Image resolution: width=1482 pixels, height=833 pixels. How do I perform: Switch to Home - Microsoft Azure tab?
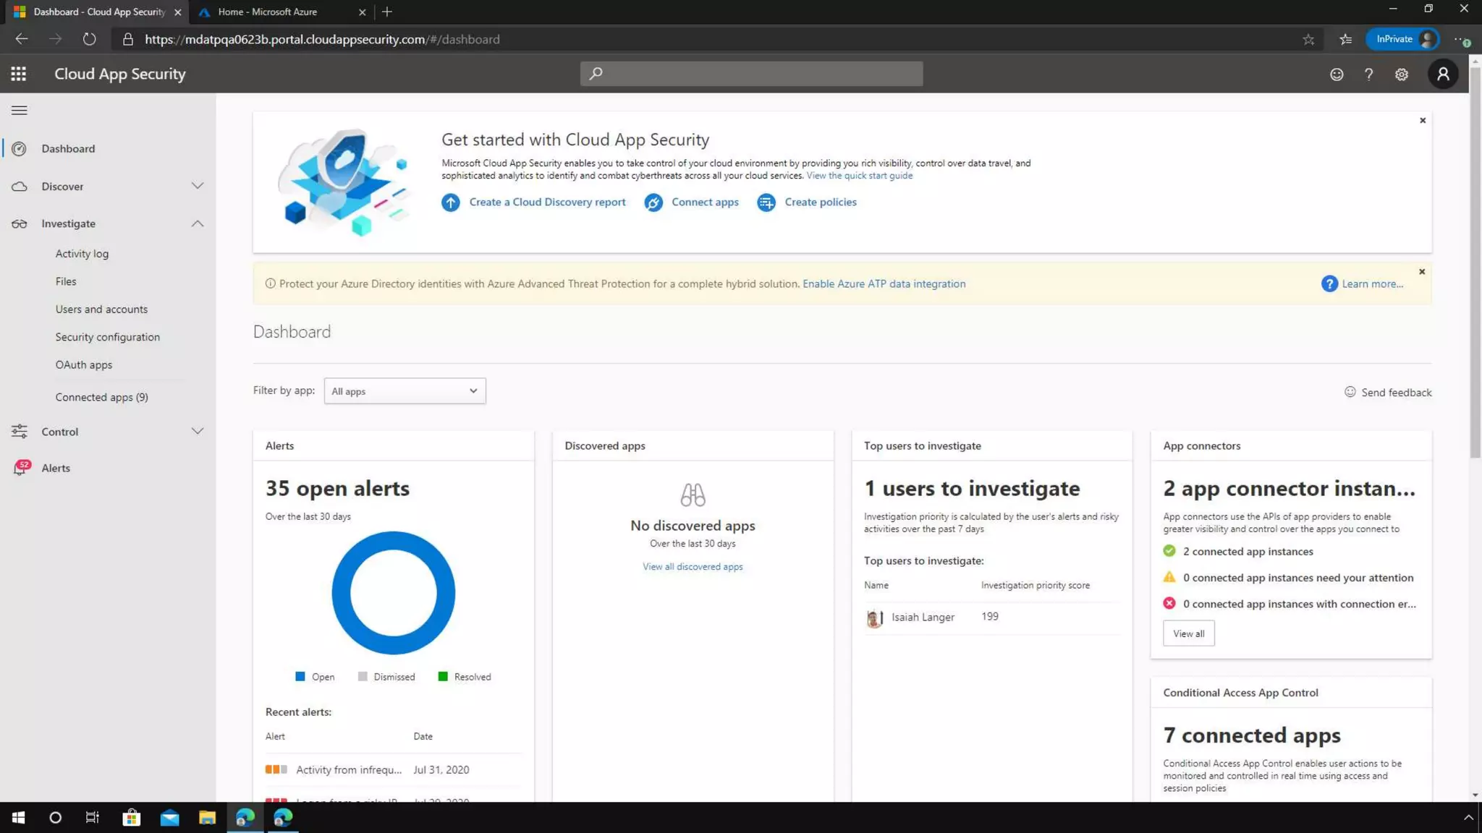pos(268,12)
